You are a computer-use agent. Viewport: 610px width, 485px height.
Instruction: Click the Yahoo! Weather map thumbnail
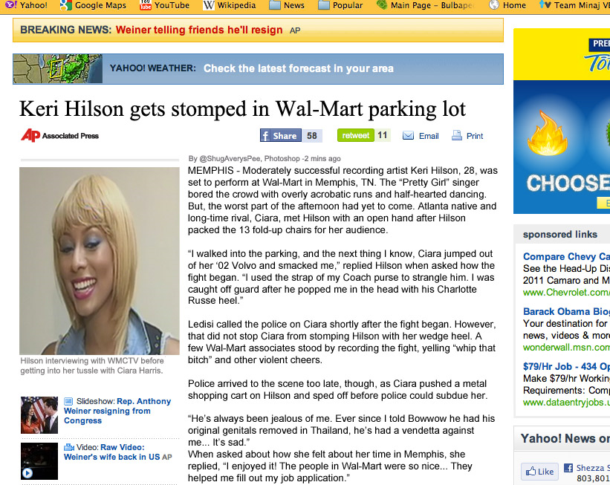tap(57, 68)
